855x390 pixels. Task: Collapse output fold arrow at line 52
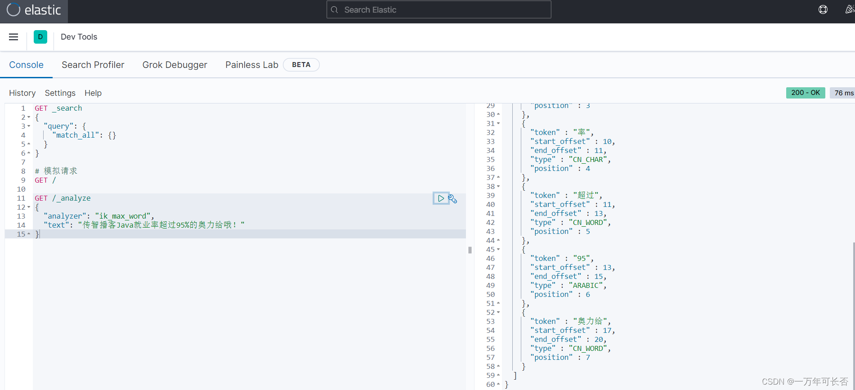(498, 313)
